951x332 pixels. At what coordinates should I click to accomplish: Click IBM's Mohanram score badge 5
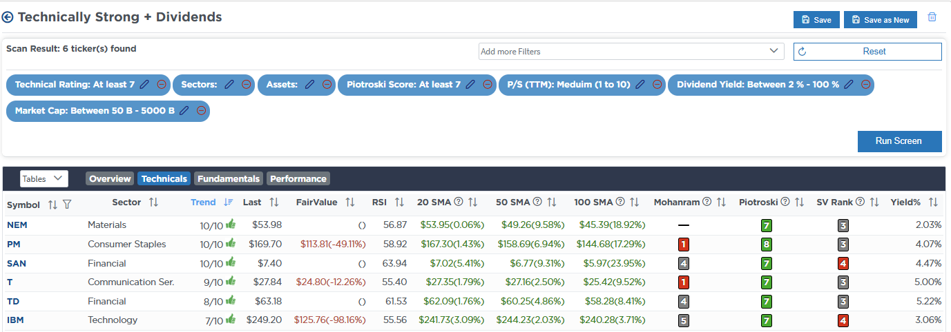[x=683, y=320]
